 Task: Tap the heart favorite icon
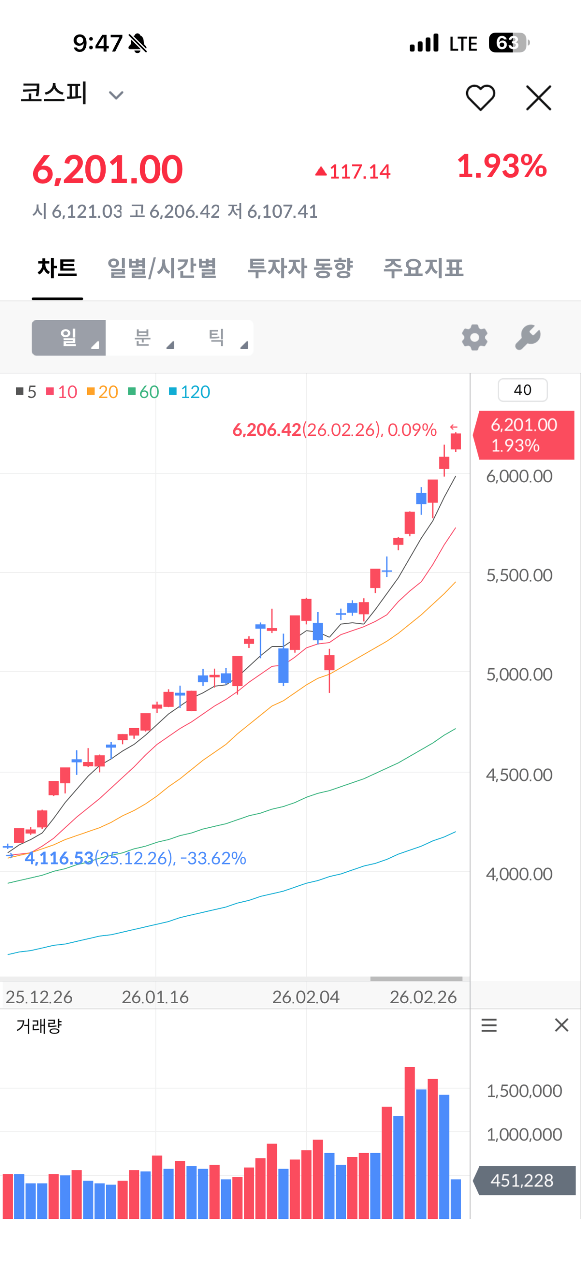tap(480, 97)
